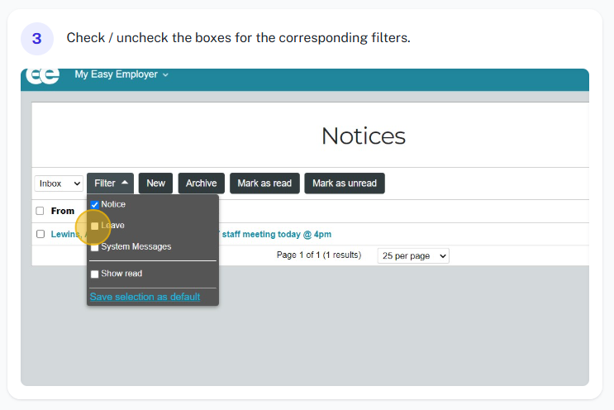Image resolution: width=614 pixels, height=410 pixels.
Task: Open the staff meeting today @ 4pm notice
Action: tap(277, 234)
